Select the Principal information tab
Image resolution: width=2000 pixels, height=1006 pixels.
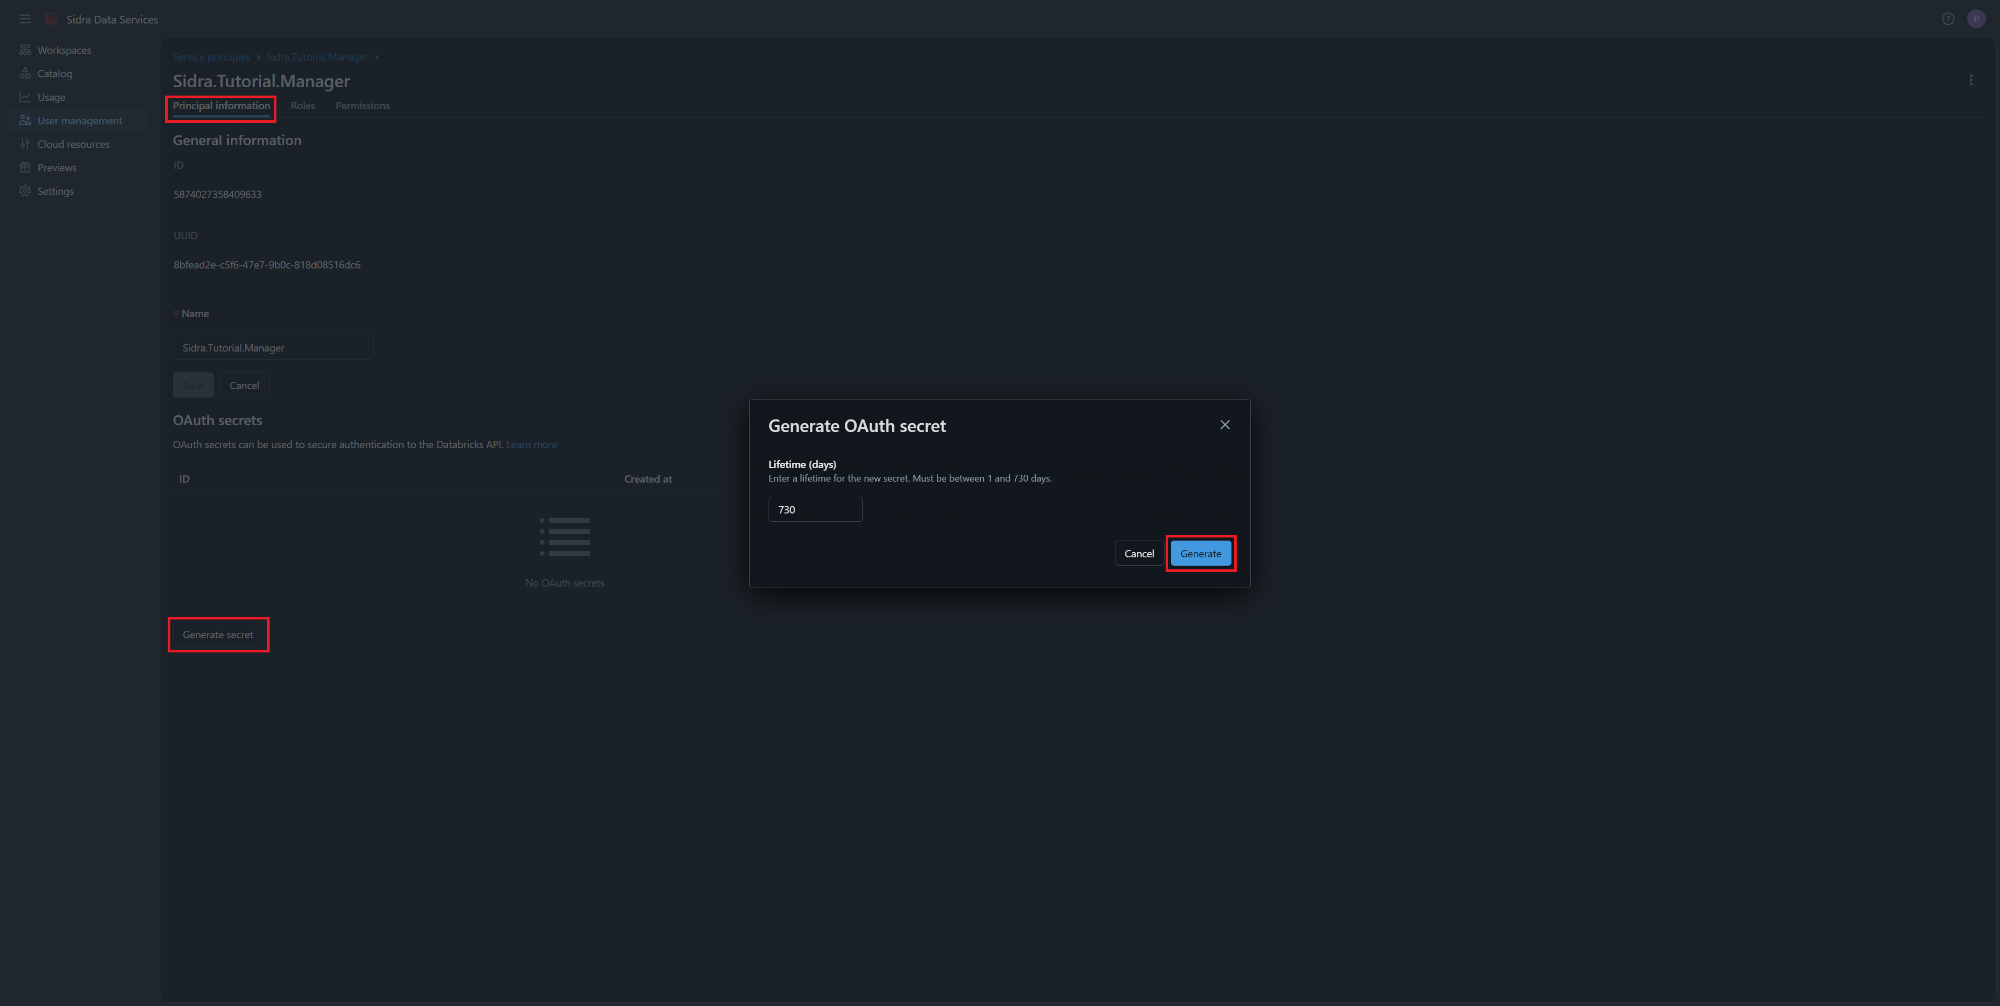222,106
